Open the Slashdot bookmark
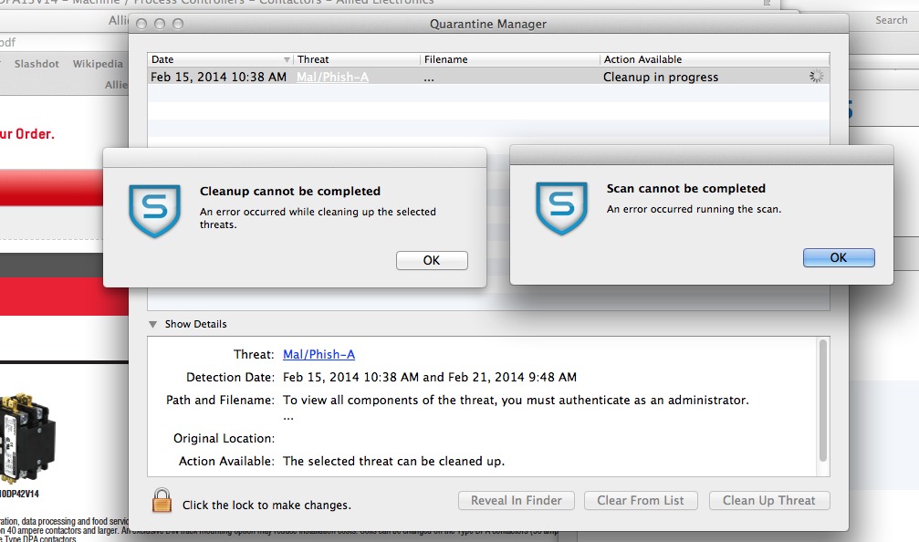 (37, 64)
